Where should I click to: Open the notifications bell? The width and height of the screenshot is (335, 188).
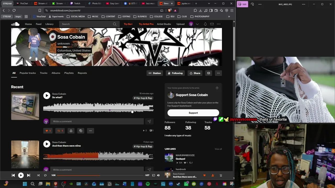[205, 24]
